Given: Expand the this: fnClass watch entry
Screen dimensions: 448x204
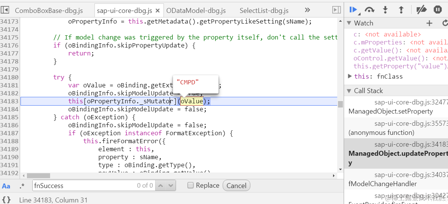Looking at the screenshot, I should [x=350, y=76].
